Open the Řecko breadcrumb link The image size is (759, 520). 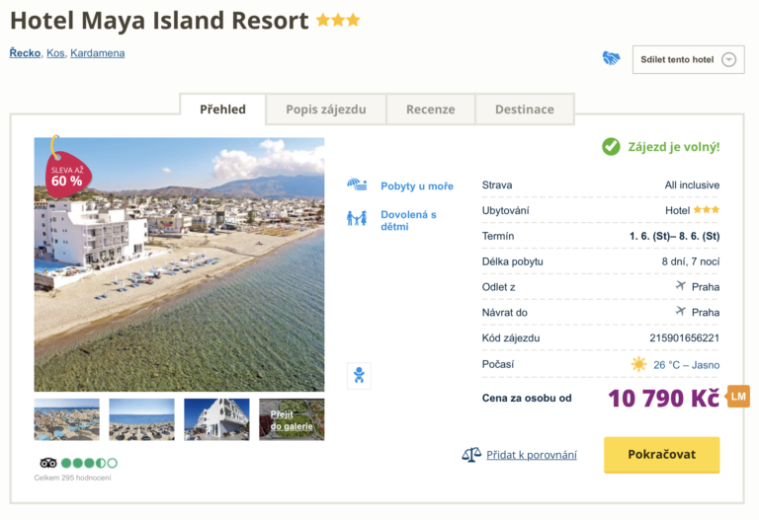[25, 53]
